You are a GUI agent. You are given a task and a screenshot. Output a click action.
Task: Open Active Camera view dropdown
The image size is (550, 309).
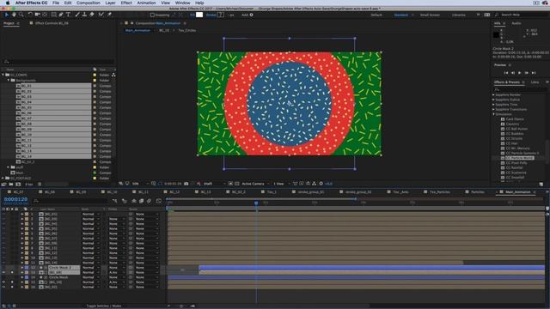255,184
